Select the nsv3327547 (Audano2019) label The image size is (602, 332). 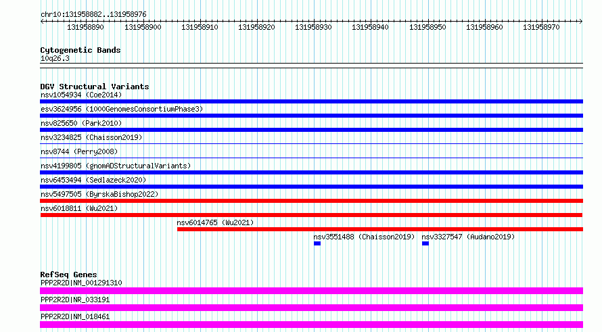(468, 237)
